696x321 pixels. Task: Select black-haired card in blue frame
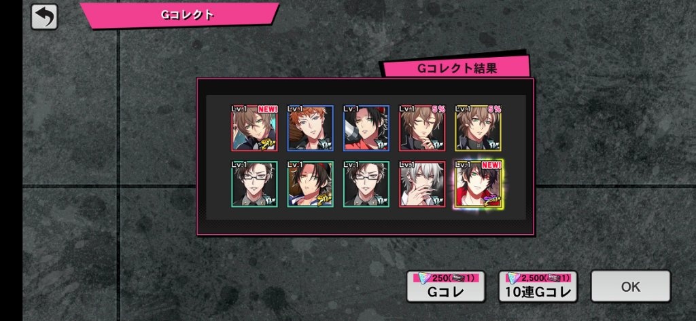[x=366, y=128]
